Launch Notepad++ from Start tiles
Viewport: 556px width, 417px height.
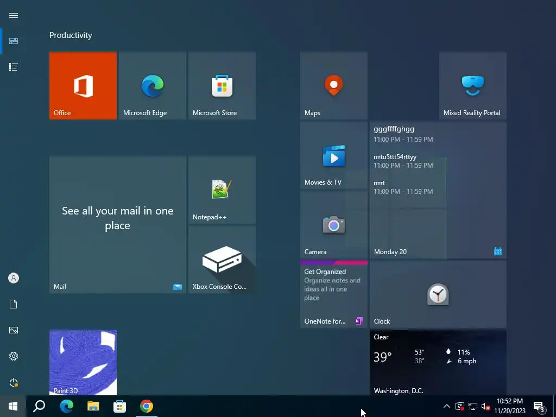point(222,189)
